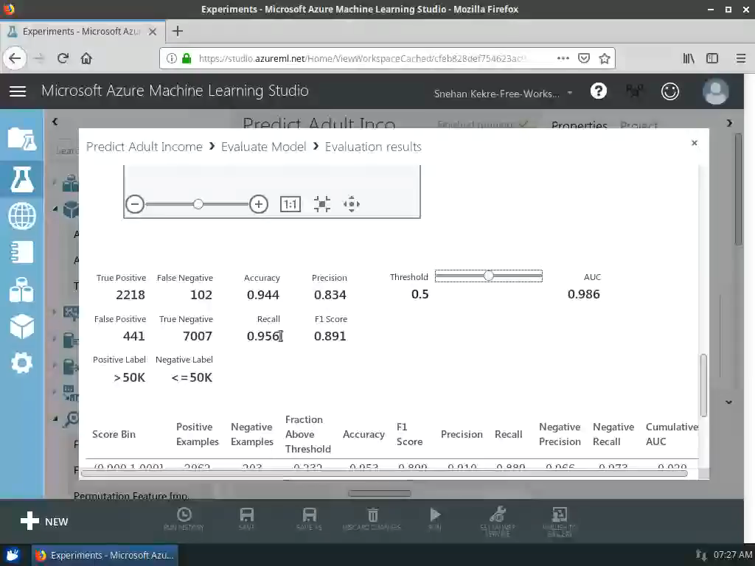The width and height of the screenshot is (755, 566).
Task: Click the Run play button
Action: (x=435, y=519)
